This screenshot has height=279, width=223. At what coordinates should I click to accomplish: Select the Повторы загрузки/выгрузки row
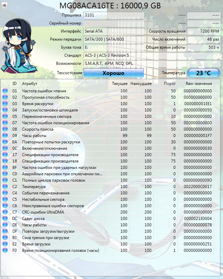tap(107, 231)
